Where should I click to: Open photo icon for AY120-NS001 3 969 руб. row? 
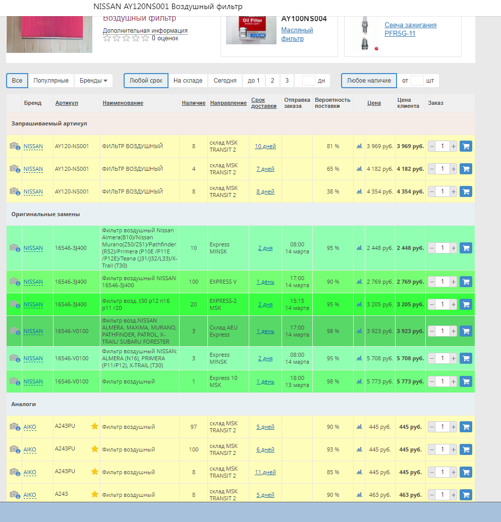coord(15,146)
